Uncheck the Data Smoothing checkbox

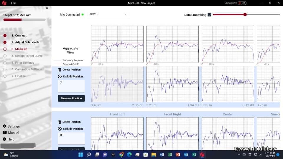pyautogui.click(x=209, y=15)
